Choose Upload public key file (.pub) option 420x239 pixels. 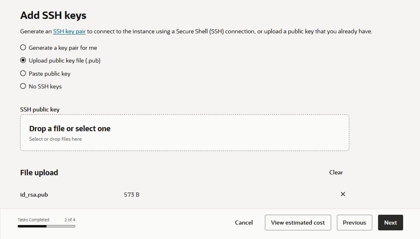(x=23, y=60)
